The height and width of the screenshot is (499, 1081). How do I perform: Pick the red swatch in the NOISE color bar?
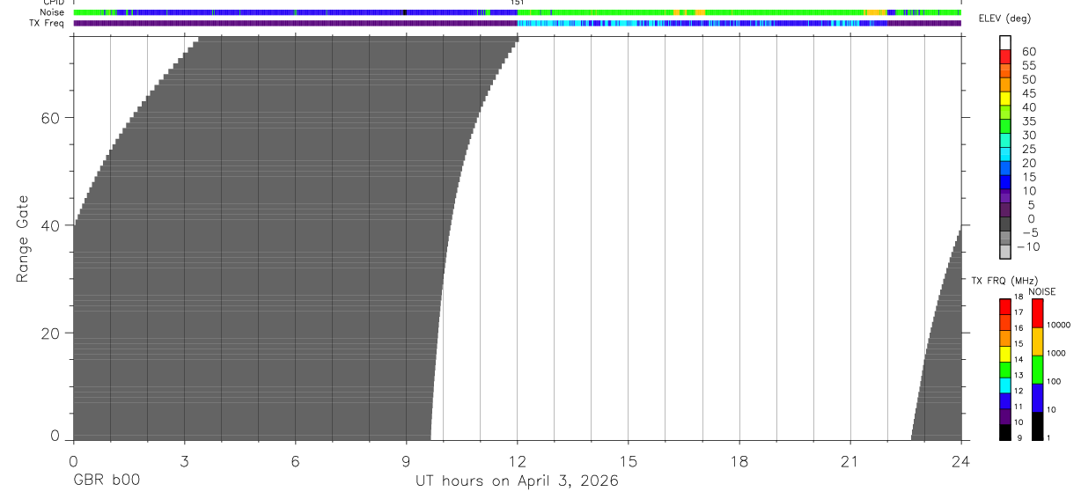pos(1037,313)
